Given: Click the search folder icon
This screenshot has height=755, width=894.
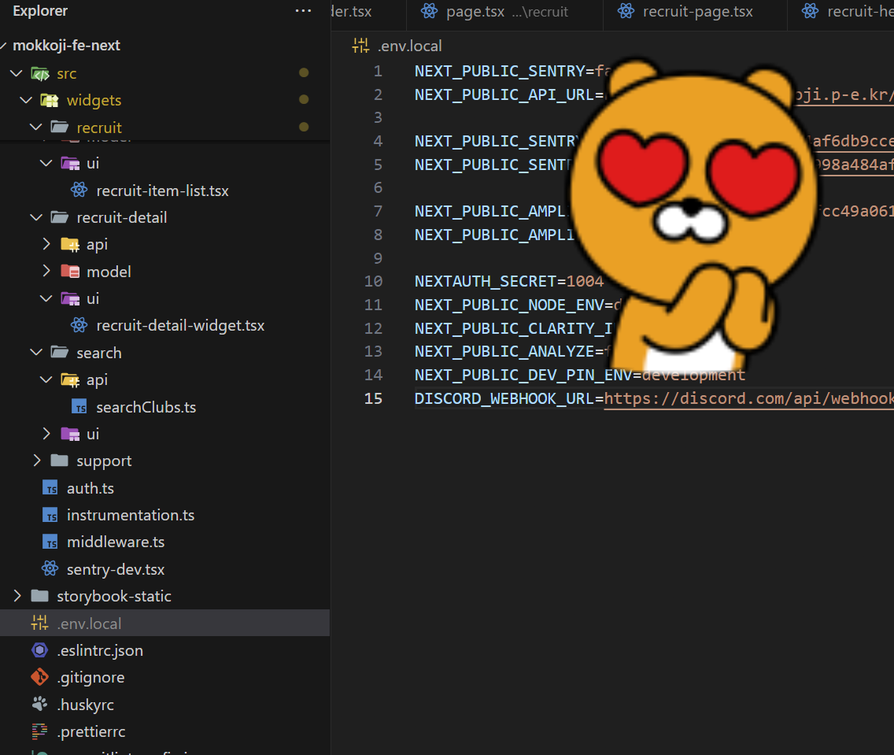Looking at the screenshot, I should (x=59, y=353).
